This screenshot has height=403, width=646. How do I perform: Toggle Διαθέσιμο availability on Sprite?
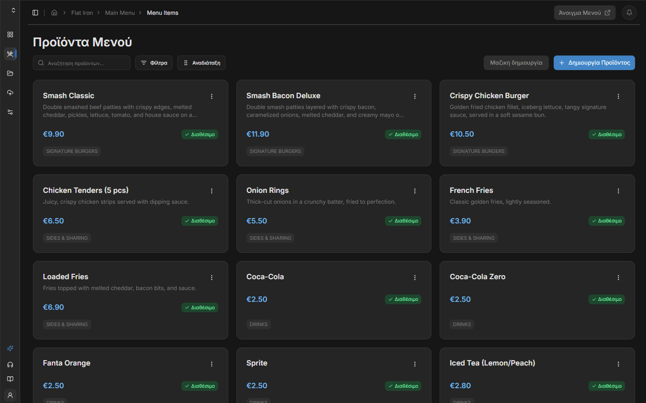coord(403,386)
